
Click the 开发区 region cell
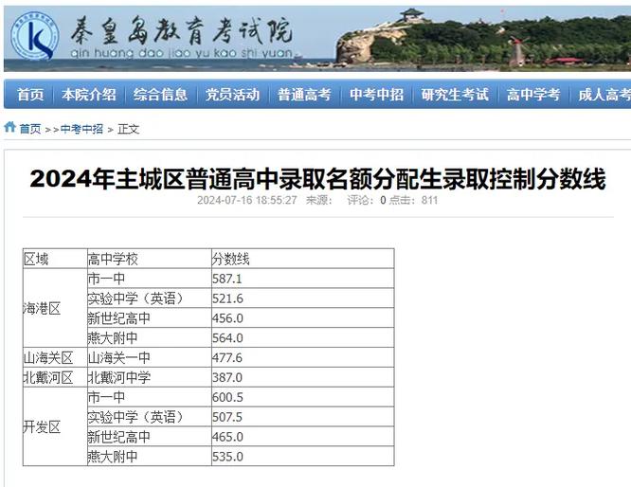pyautogui.click(x=55, y=426)
